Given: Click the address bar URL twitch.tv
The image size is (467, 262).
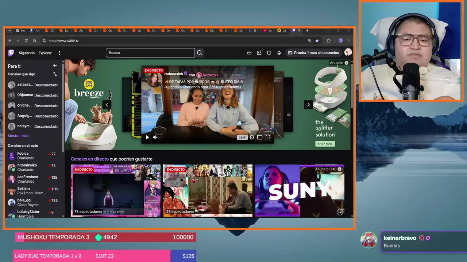Looking at the screenshot, I should tap(63, 41).
